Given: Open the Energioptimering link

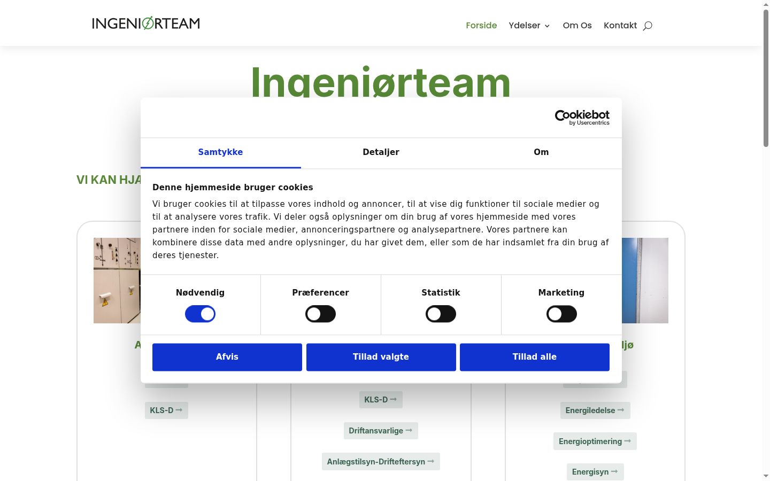Looking at the screenshot, I should click(595, 441).
